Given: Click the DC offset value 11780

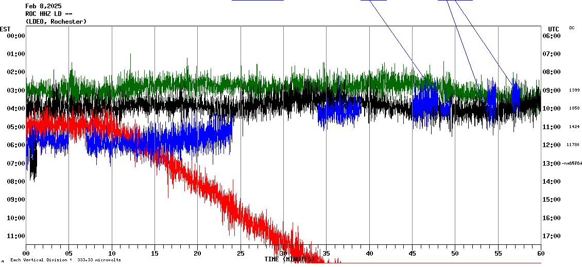Looking at the screenshot, I should [x=573, y=145].
